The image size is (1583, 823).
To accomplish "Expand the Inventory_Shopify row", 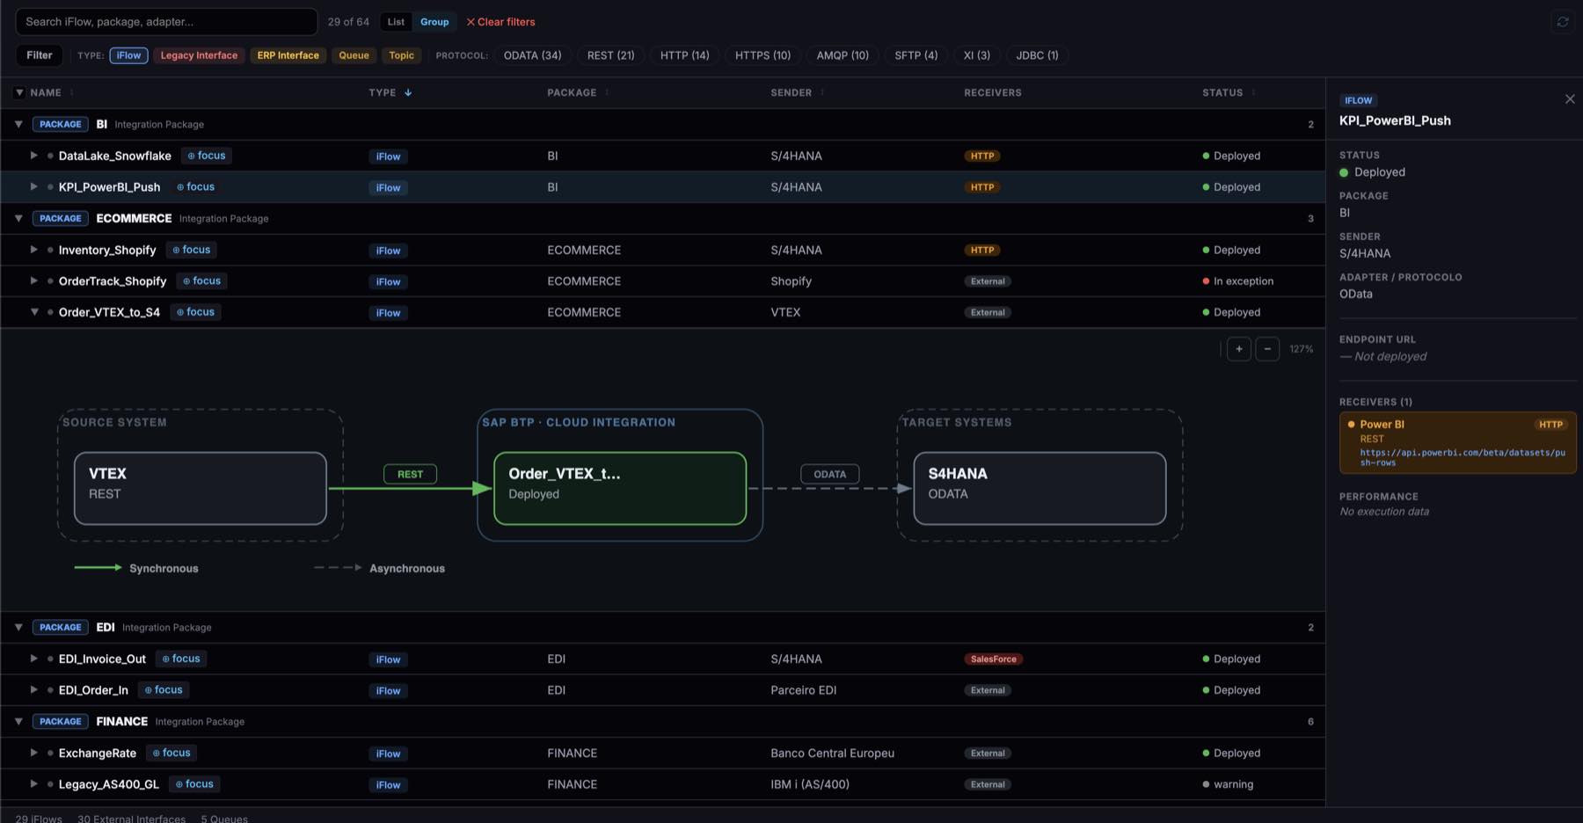I will [33, 250].
